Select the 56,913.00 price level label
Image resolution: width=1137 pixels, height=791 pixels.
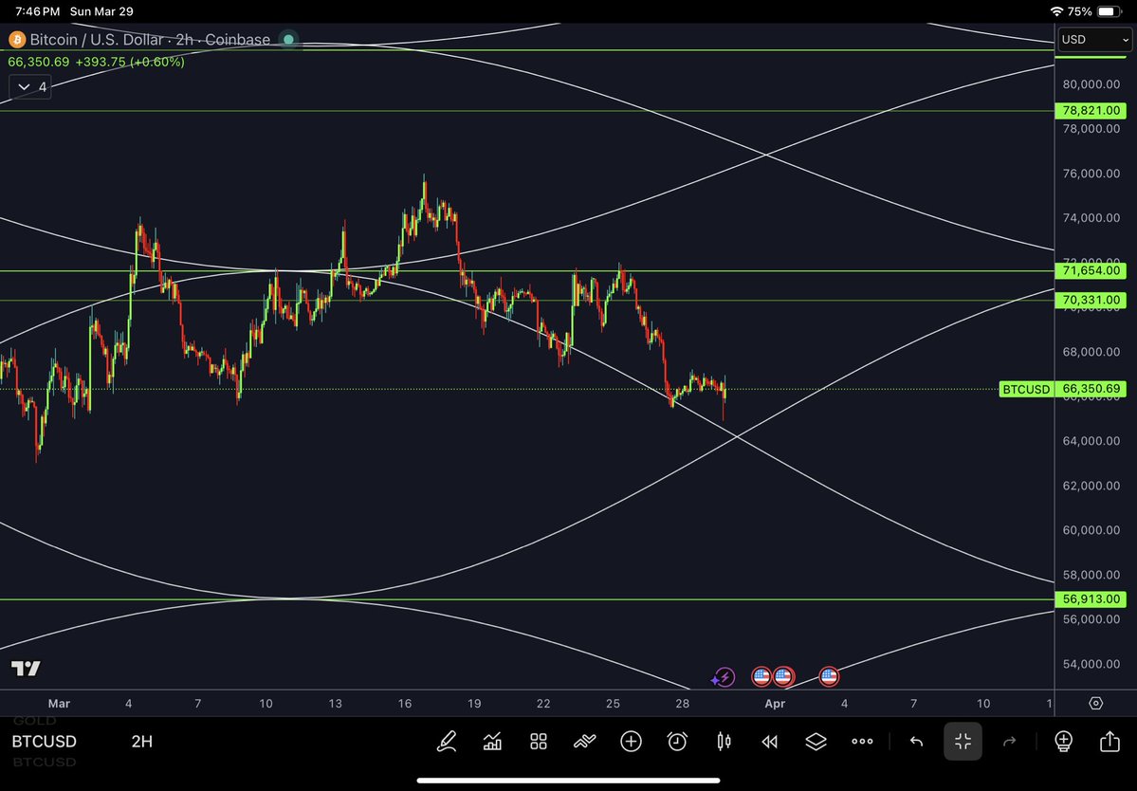pyautogui.click(x=1091, y=598)
